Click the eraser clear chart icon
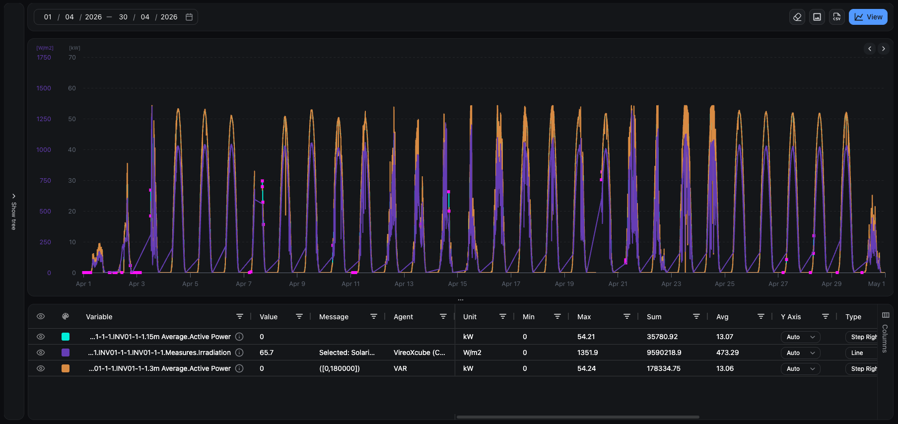This screenshot has height=424, width=898. click(797, 17)
